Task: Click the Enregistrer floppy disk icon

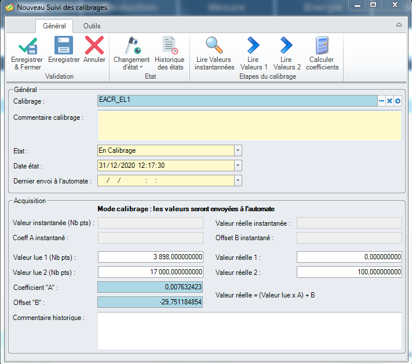Action: [x=64, y=46]
